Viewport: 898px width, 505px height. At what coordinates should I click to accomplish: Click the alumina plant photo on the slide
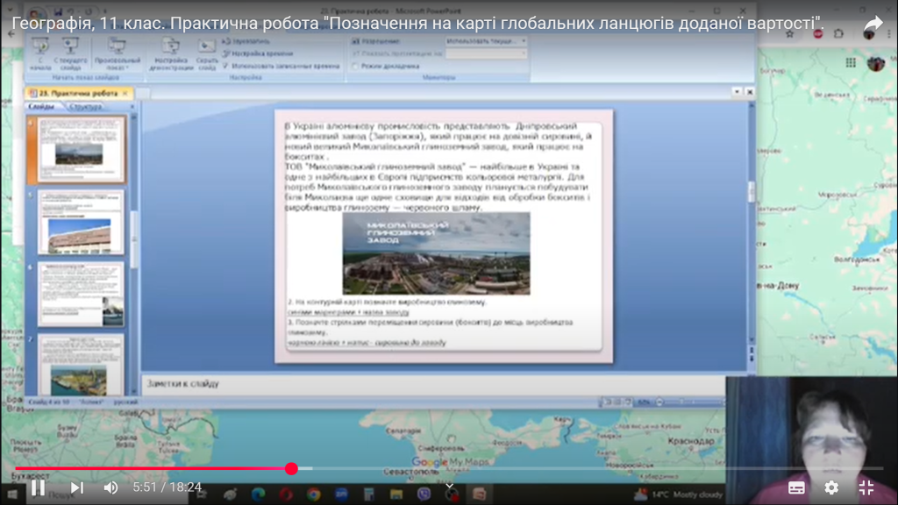click(x=436, y=253)
